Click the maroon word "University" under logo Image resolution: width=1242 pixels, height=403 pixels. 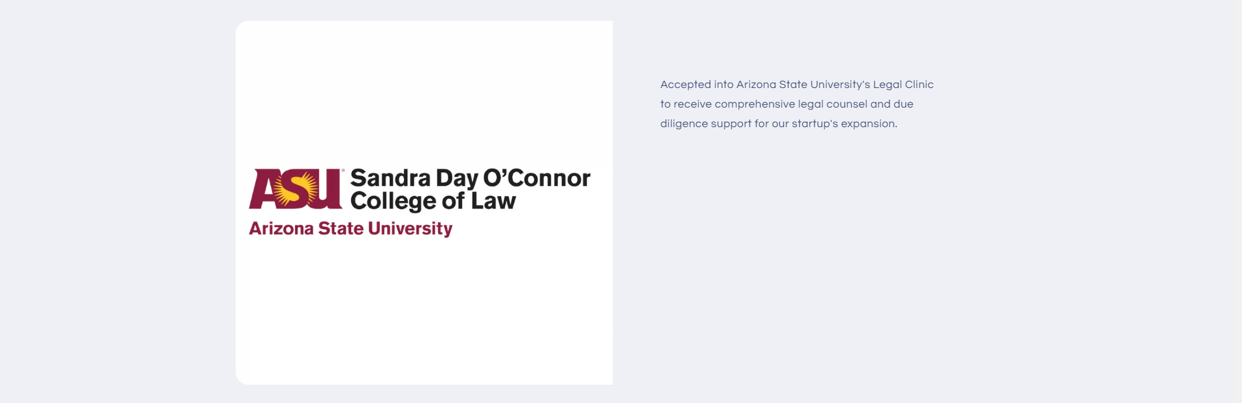click(410, 228)
